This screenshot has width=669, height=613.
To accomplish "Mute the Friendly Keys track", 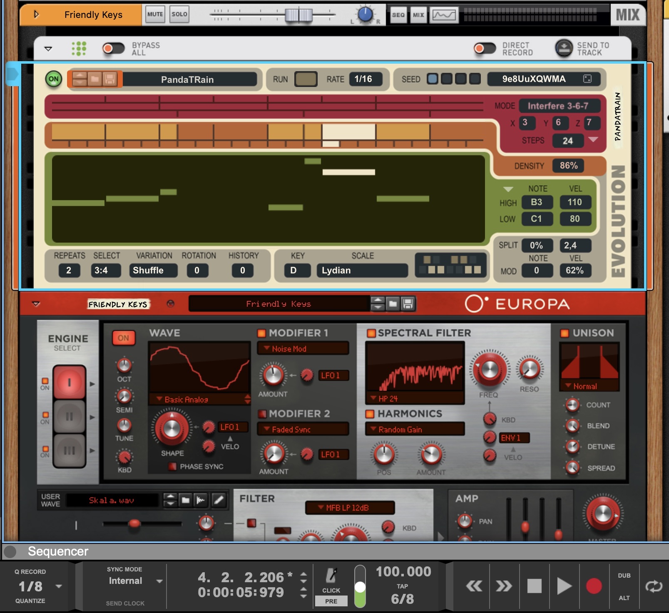I will tap(155, 14).
